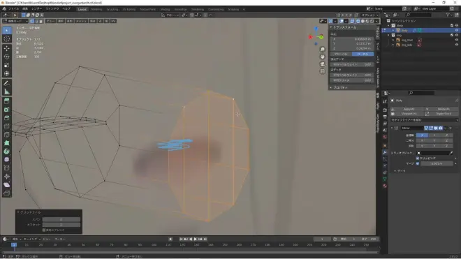
Task: Pick the Measure ruler tool
Action: (7, 92)
